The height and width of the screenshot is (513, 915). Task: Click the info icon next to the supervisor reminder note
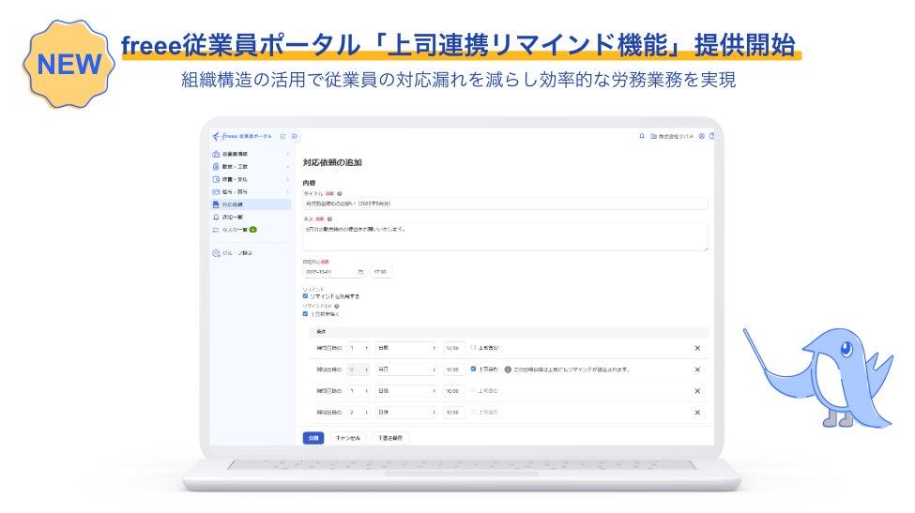pyautogui.click(x=508, y=370)
